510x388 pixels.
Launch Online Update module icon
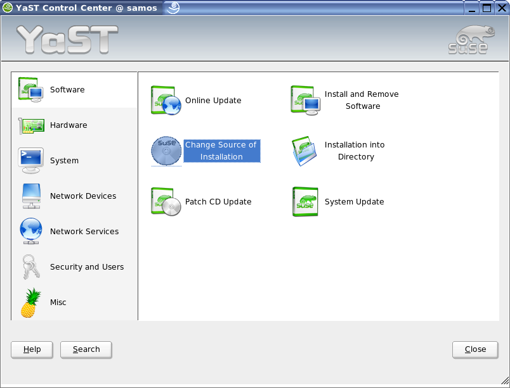tap(166, 100)
